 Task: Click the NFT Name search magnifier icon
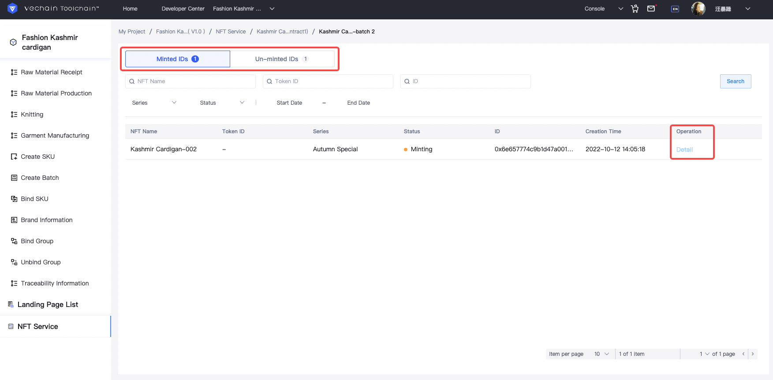point(132,81)
